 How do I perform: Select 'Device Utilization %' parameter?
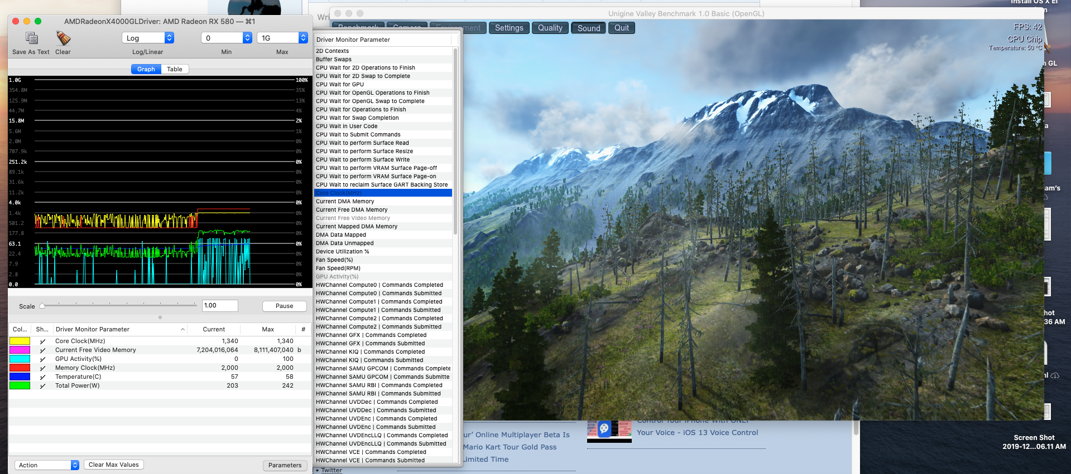(x=383, y=251)
